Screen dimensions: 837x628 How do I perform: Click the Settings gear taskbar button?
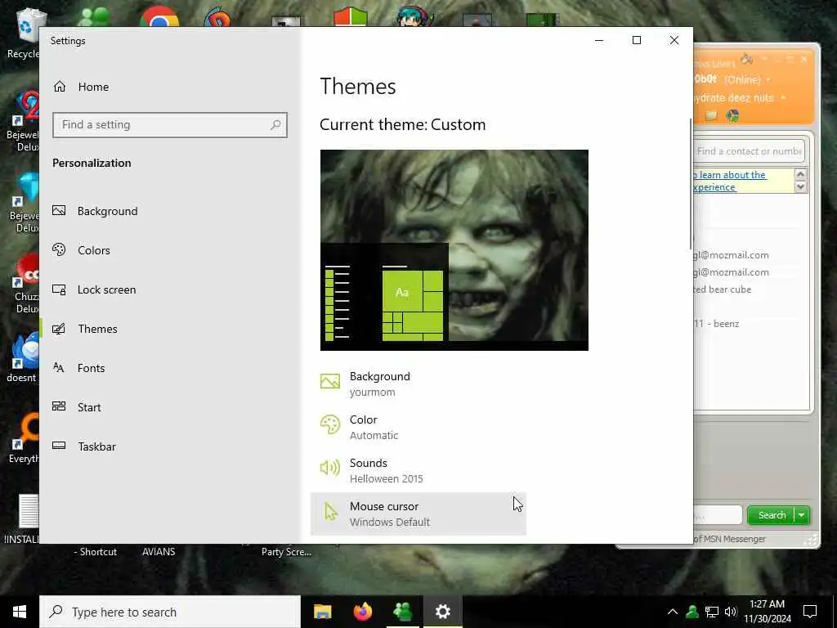[x=443, y=612]
